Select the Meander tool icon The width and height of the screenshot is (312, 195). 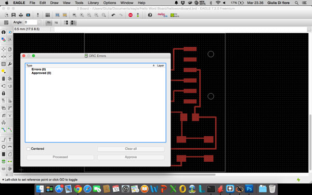click(4, 123)
